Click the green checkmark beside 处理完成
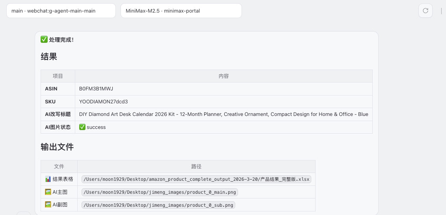This screenshot has width=446, height=215. [x=44, y=40]
